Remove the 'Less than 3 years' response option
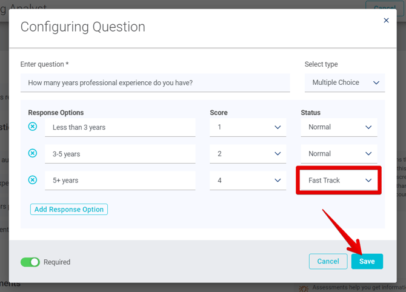Screen dimensions: 406x292 click(33, 127)
